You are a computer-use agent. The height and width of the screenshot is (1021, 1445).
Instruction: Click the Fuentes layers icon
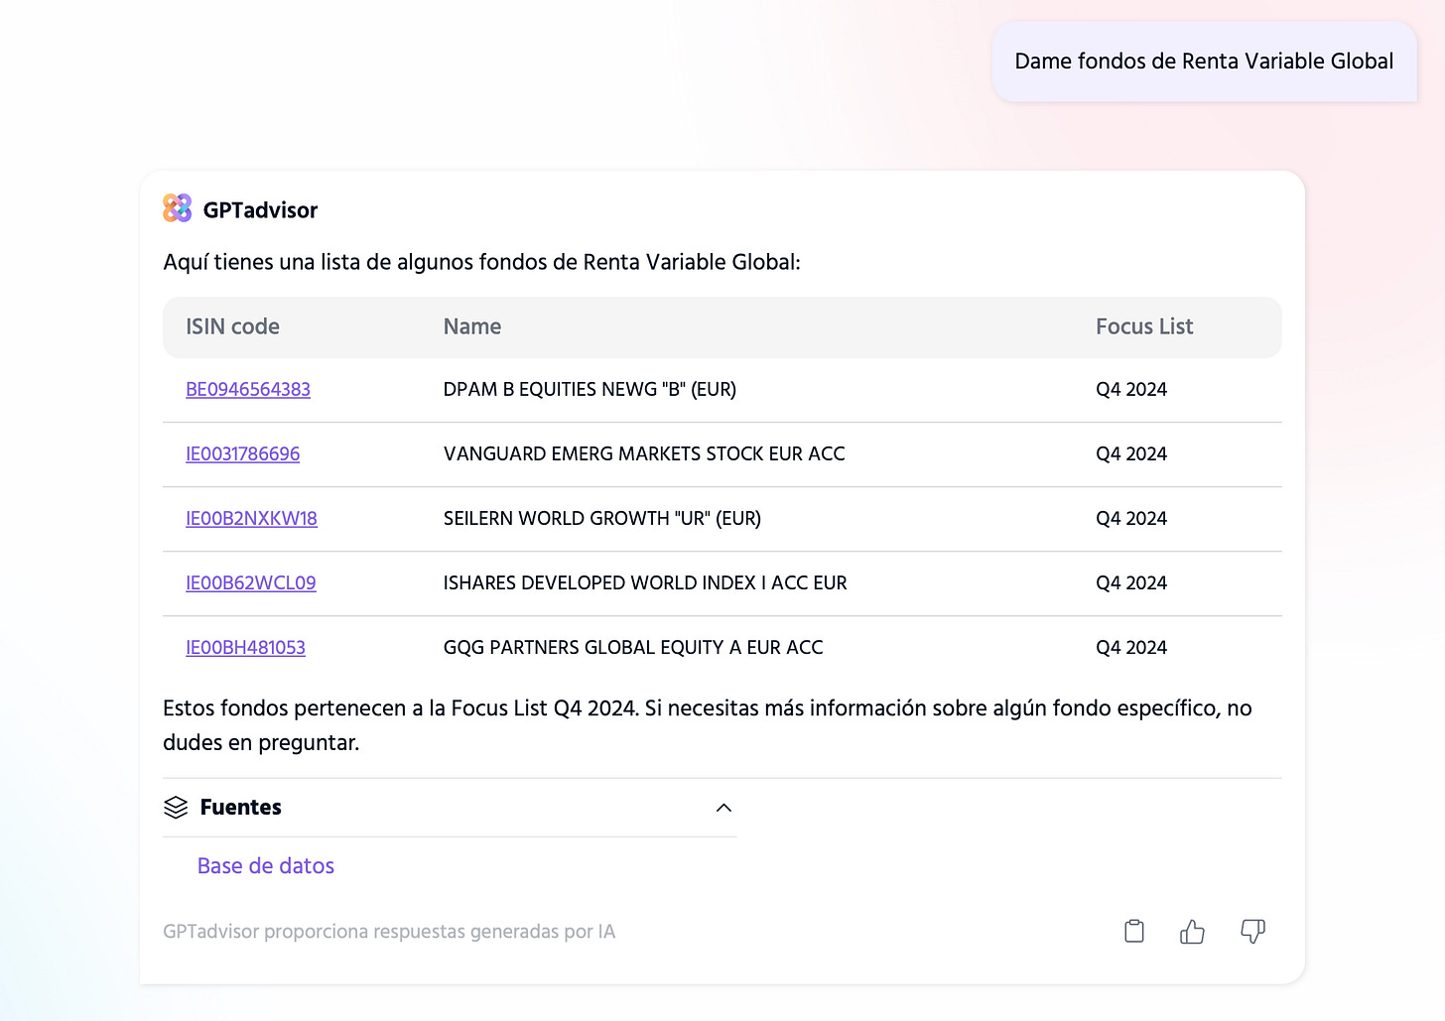point(176,808)
